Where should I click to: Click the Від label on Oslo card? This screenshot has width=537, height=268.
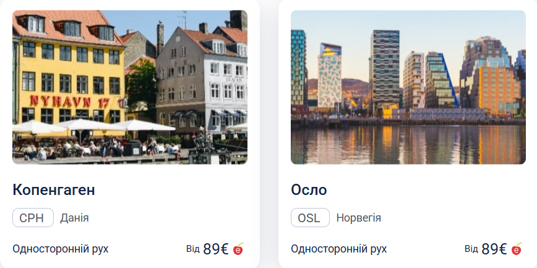[x=471, y=249]
